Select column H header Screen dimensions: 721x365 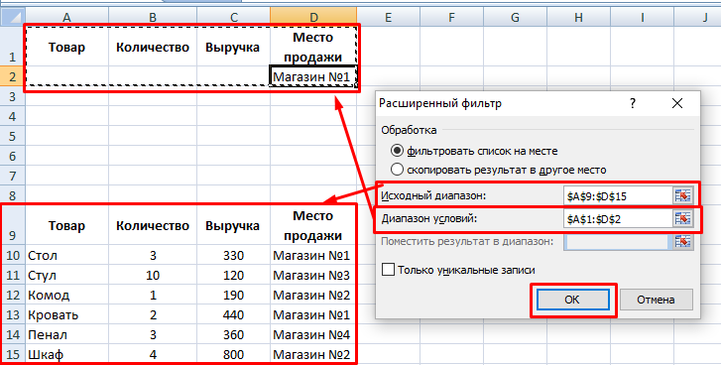578,18
